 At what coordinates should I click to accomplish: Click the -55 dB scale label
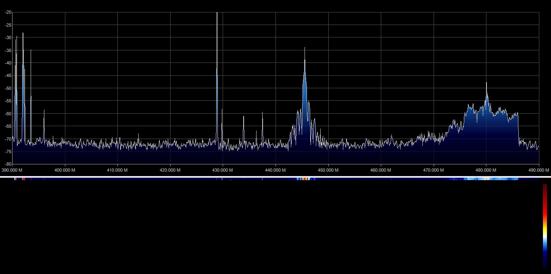8,101
